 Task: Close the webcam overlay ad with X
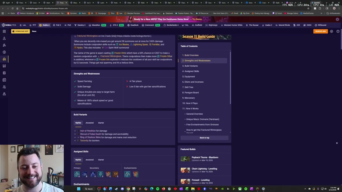click(x=337, y=143)
